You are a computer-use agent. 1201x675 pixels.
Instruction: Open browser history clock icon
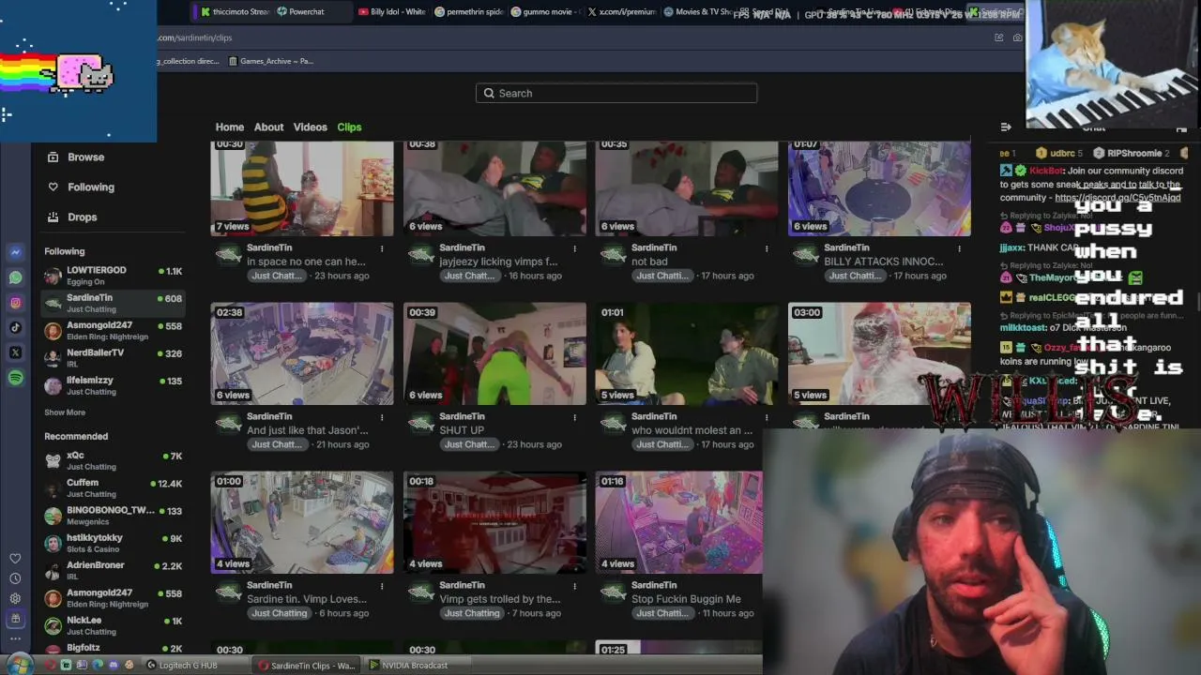tap(15, 578)
